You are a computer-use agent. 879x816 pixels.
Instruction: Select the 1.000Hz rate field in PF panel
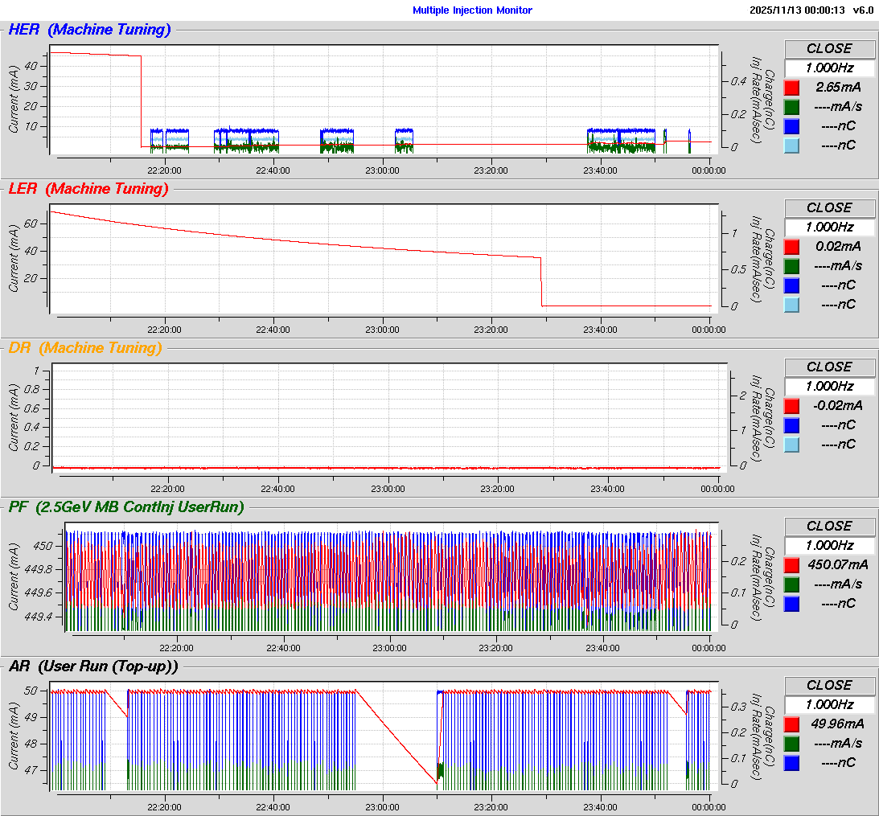(829, 545)
